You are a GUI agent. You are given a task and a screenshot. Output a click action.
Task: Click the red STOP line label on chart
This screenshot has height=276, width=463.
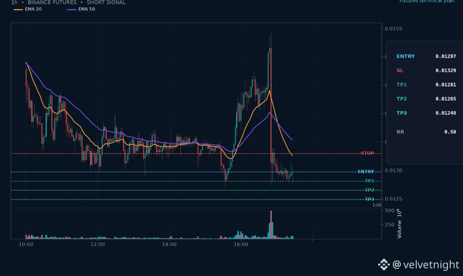click(x=367, y=153)
